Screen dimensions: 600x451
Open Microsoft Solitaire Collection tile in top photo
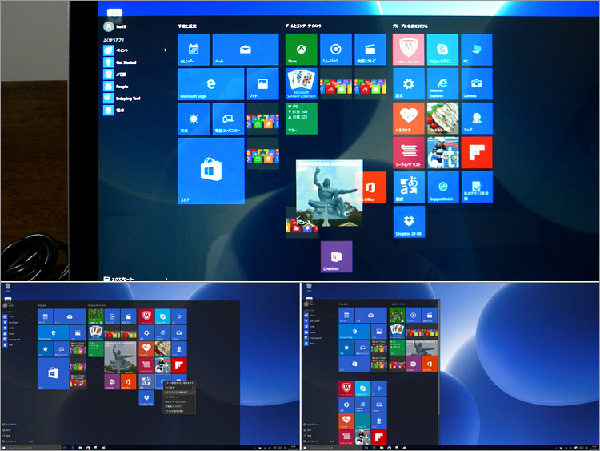(x=301, y=84)
